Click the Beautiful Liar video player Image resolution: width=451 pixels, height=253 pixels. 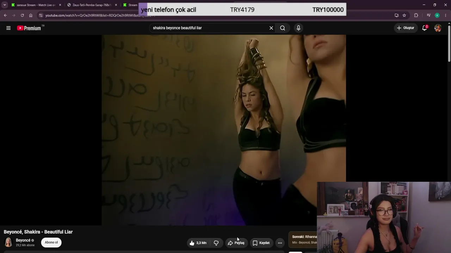tap(224, 130)
